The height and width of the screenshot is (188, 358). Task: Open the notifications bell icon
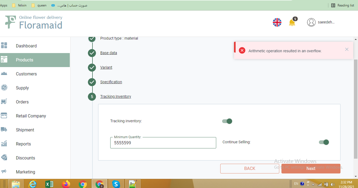pos(292,22)
